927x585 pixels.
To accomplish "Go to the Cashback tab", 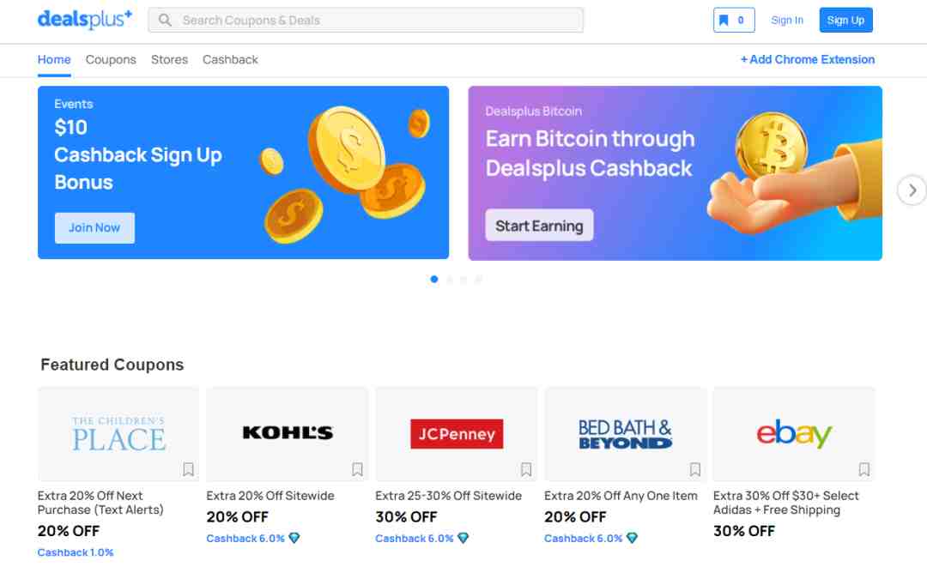I will (x=230, y=60).
